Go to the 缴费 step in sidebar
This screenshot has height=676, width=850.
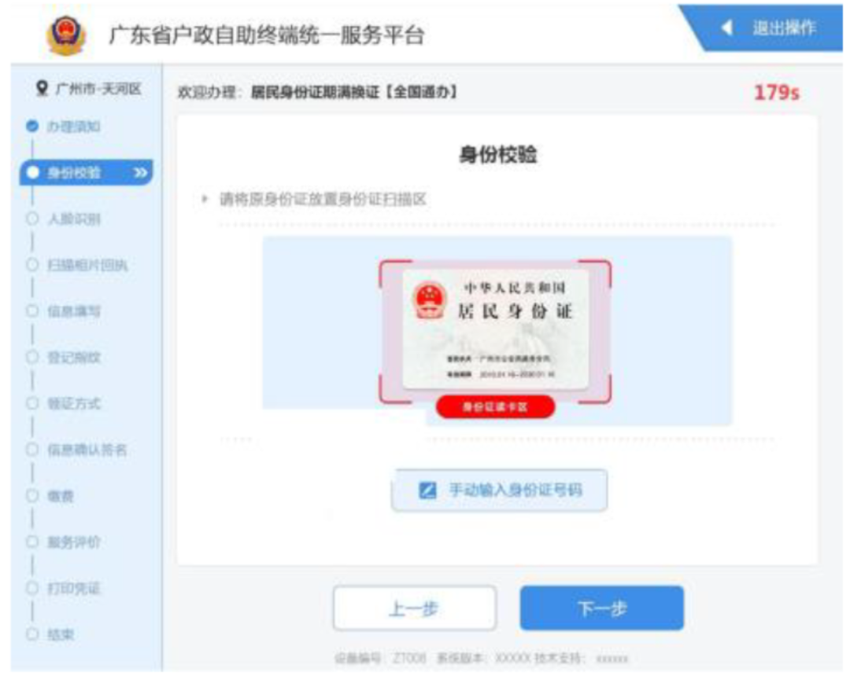60,496
